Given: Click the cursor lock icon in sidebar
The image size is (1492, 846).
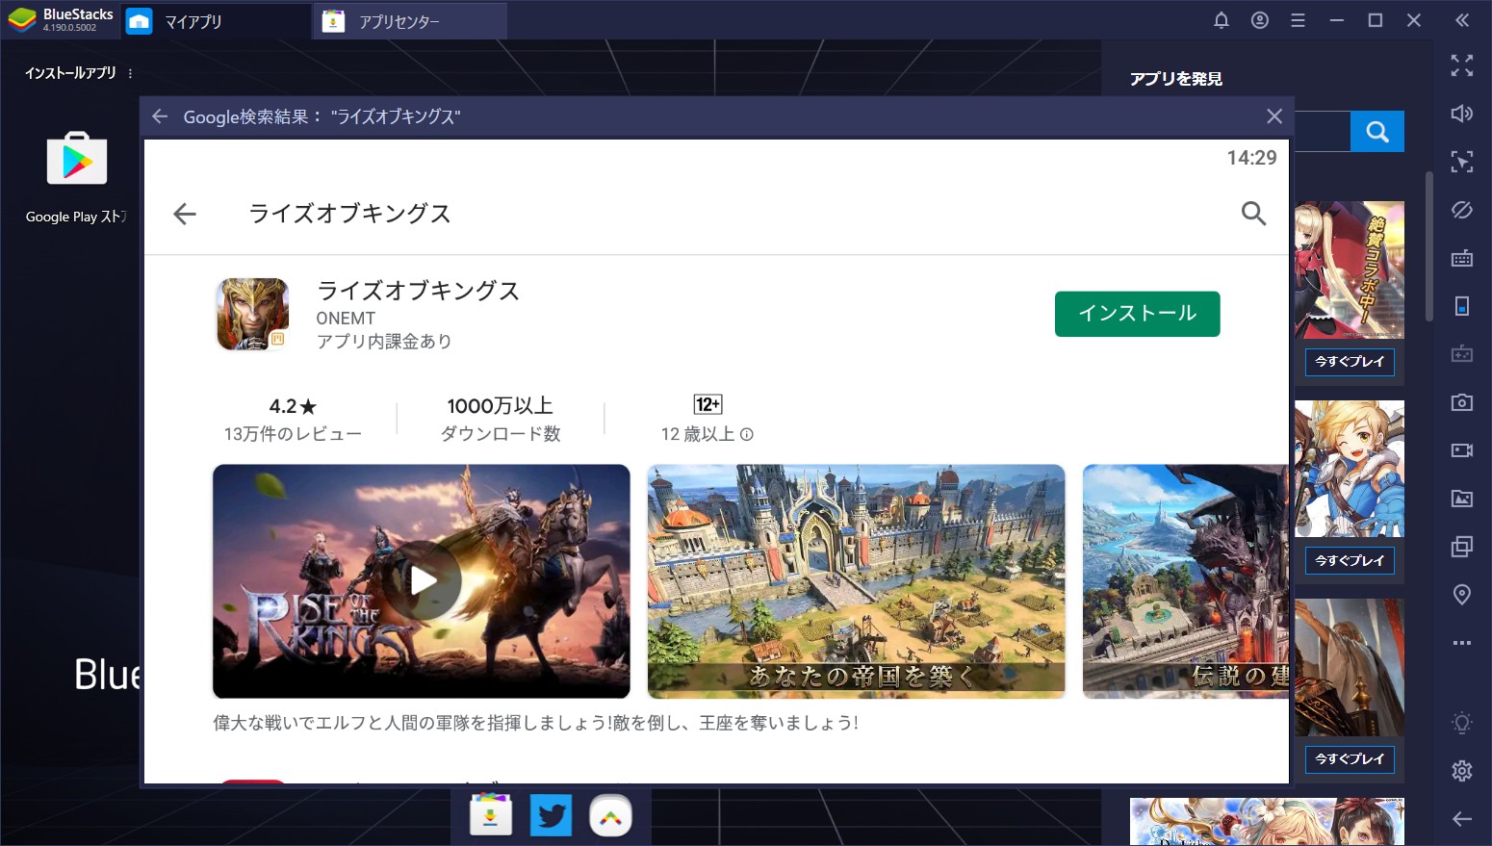Looking at the screenshot, I should click(1462, 162).
